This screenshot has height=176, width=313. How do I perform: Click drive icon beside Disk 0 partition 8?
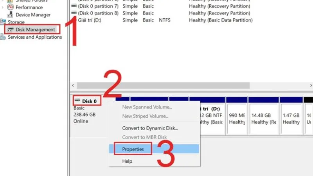[x=74, y=13]
